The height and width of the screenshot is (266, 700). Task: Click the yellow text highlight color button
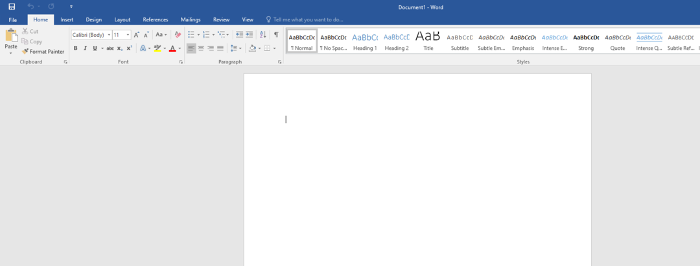point(157,49)
